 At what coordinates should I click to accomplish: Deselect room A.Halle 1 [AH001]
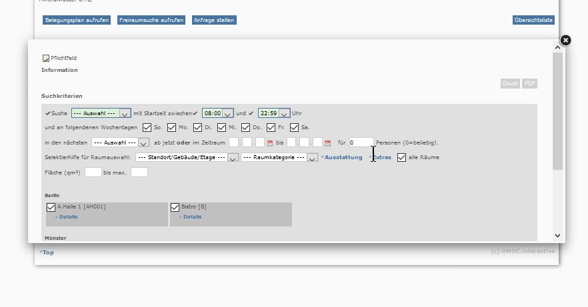click(x=51, y=207)
